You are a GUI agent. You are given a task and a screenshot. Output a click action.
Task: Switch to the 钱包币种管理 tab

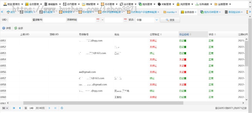[x=210, y=12]
